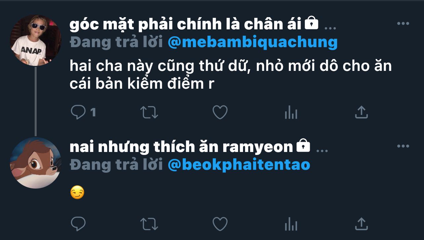
Task: Retweet the tweet about bản kiểm điểm
Action: [149, 112]
